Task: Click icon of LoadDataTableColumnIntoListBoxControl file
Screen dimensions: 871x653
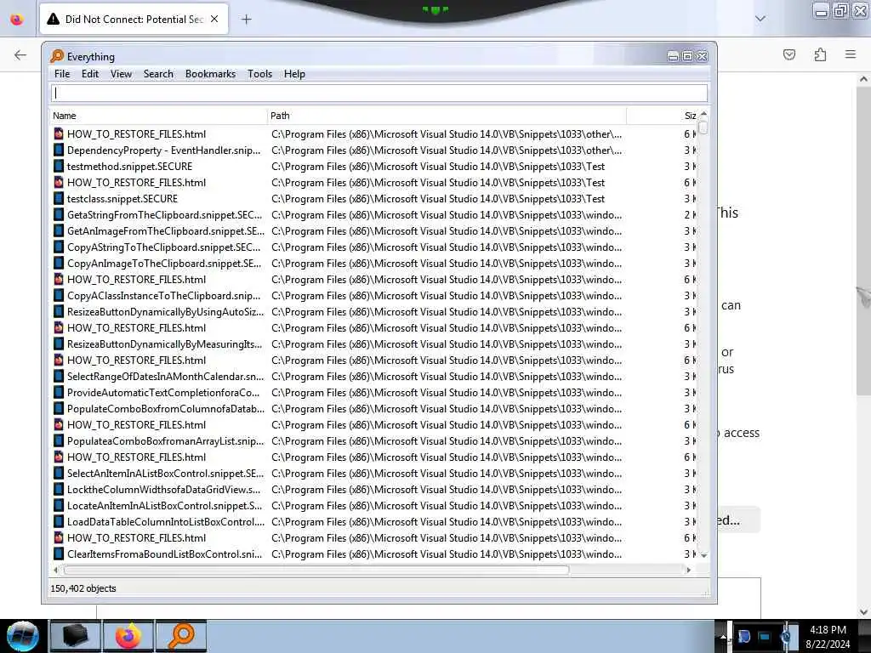Action: click(59, 521)
